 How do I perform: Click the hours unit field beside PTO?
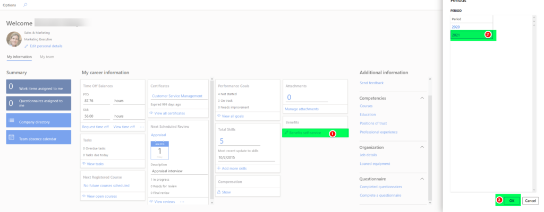pos(129,101)
